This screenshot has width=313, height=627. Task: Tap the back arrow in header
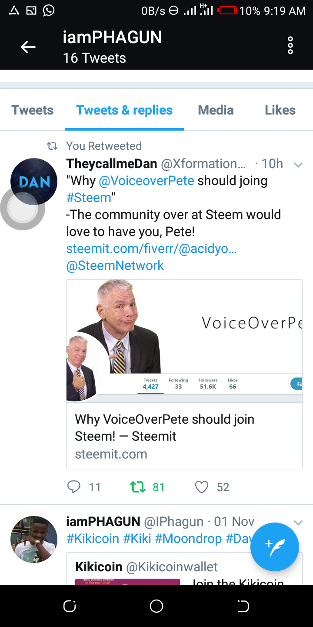(28, 47)
